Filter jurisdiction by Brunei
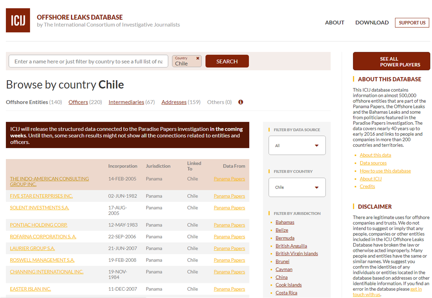The width and height of the screenshot is (432, 298). click(282, 262)
